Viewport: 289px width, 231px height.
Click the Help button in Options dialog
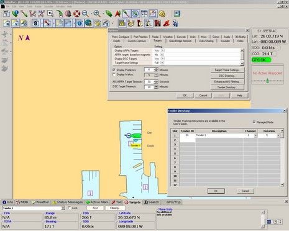239,96
